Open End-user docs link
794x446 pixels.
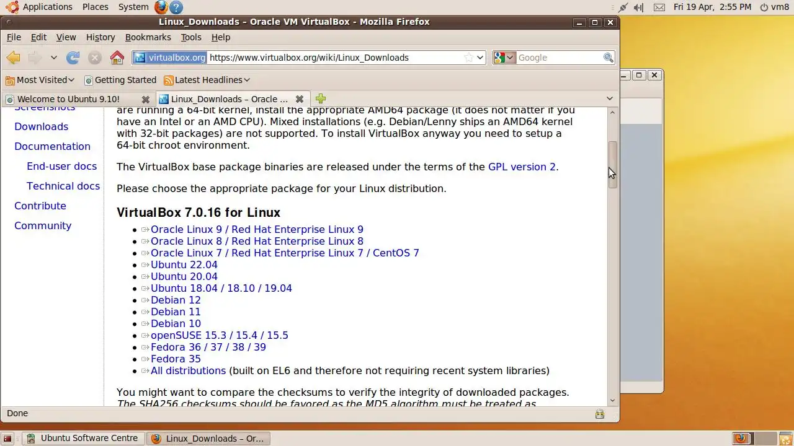(x=61, y=166)
